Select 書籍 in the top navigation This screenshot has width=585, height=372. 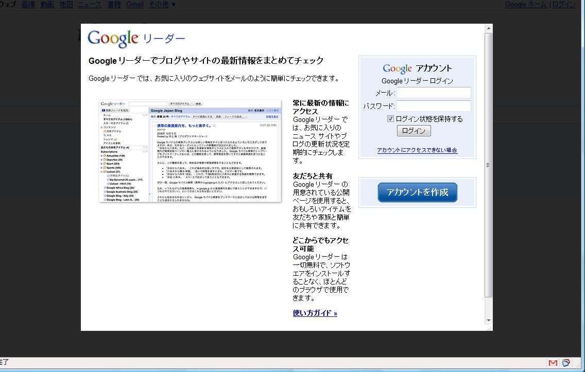[x=114, y=5]
